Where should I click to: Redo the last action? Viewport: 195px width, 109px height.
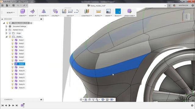pos(24,5)
